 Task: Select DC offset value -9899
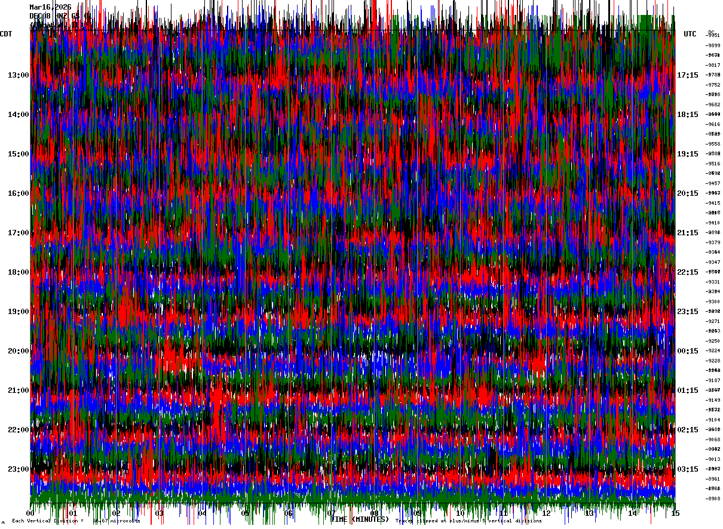pyautogui.click(x=714, y=45)
